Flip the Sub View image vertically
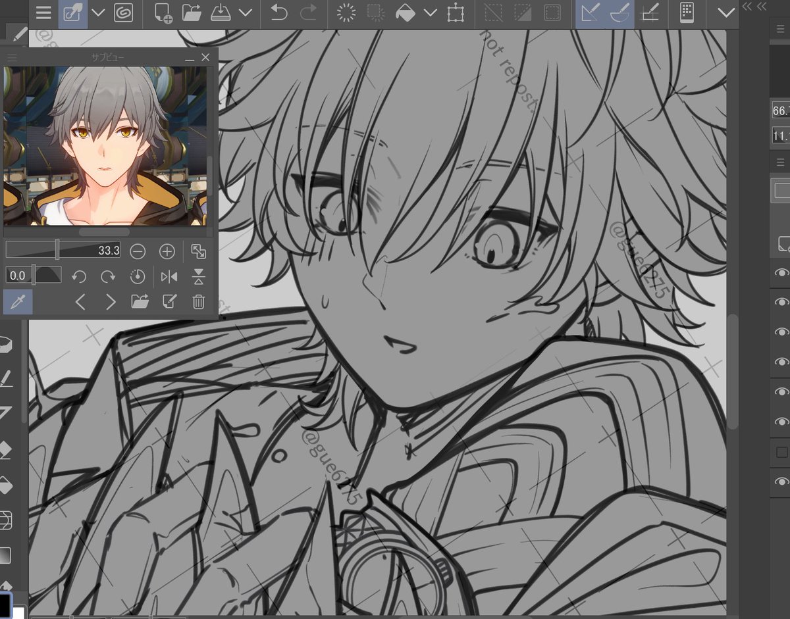Screen dimensions: 790x619 [199, 276]
